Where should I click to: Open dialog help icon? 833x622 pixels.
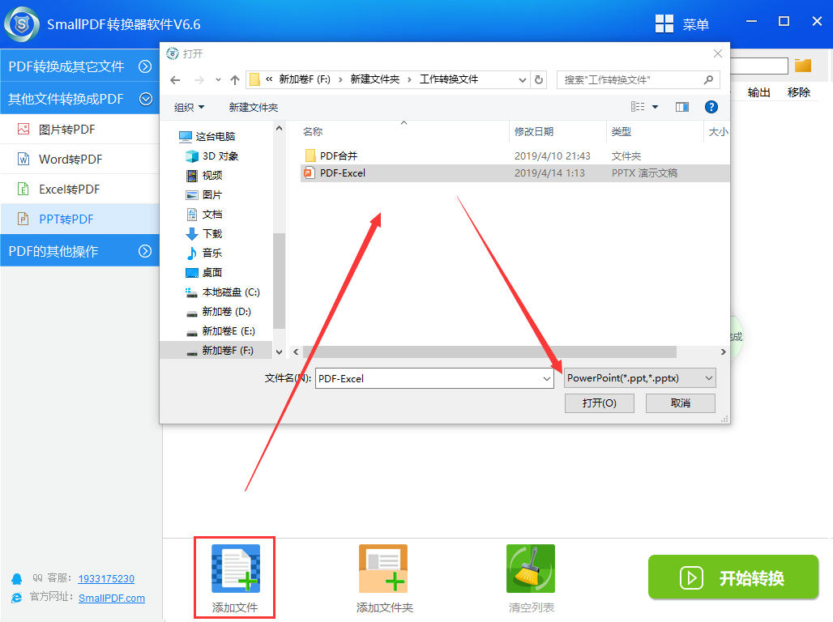(711, 107)
